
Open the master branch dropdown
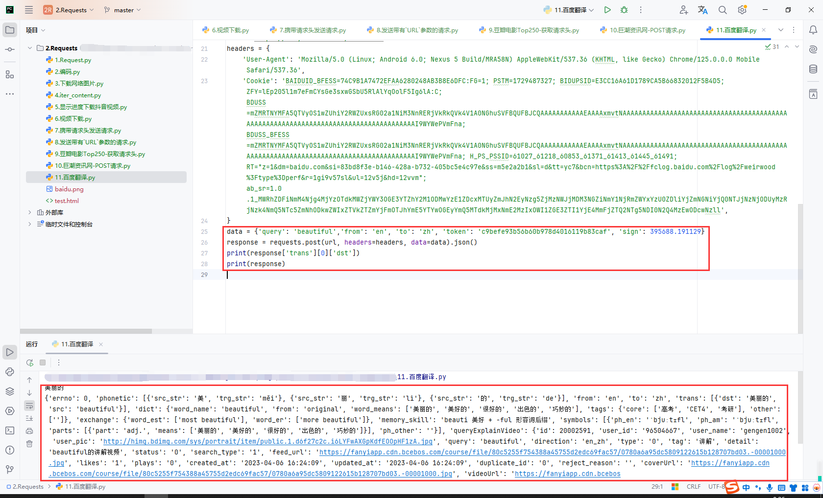(x=122, y=10)
